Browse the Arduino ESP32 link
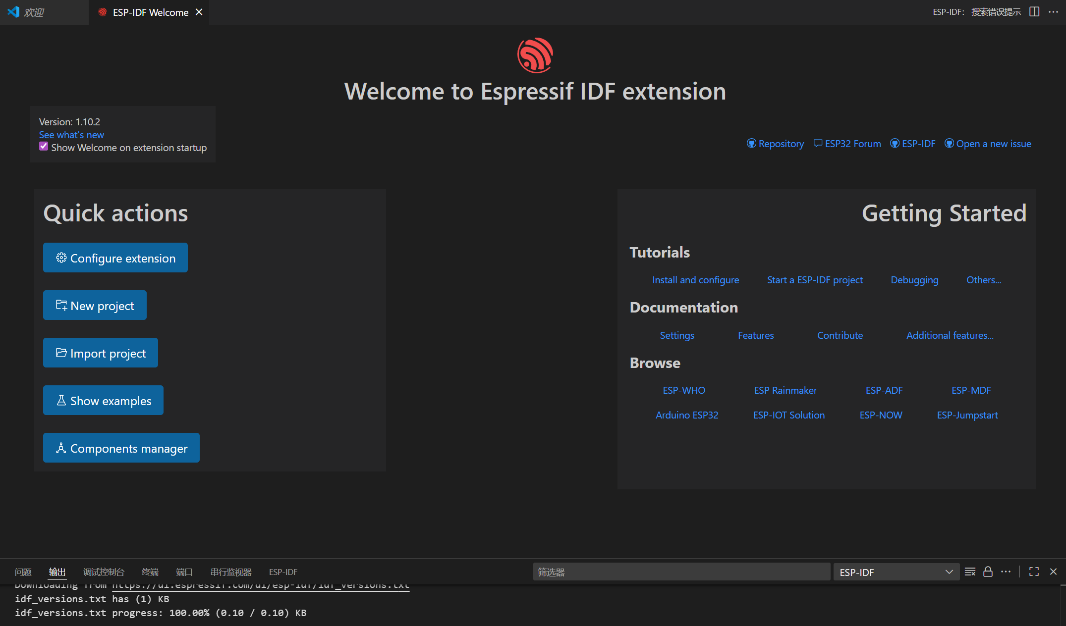 pyautogui.click(x=687, y=415)
